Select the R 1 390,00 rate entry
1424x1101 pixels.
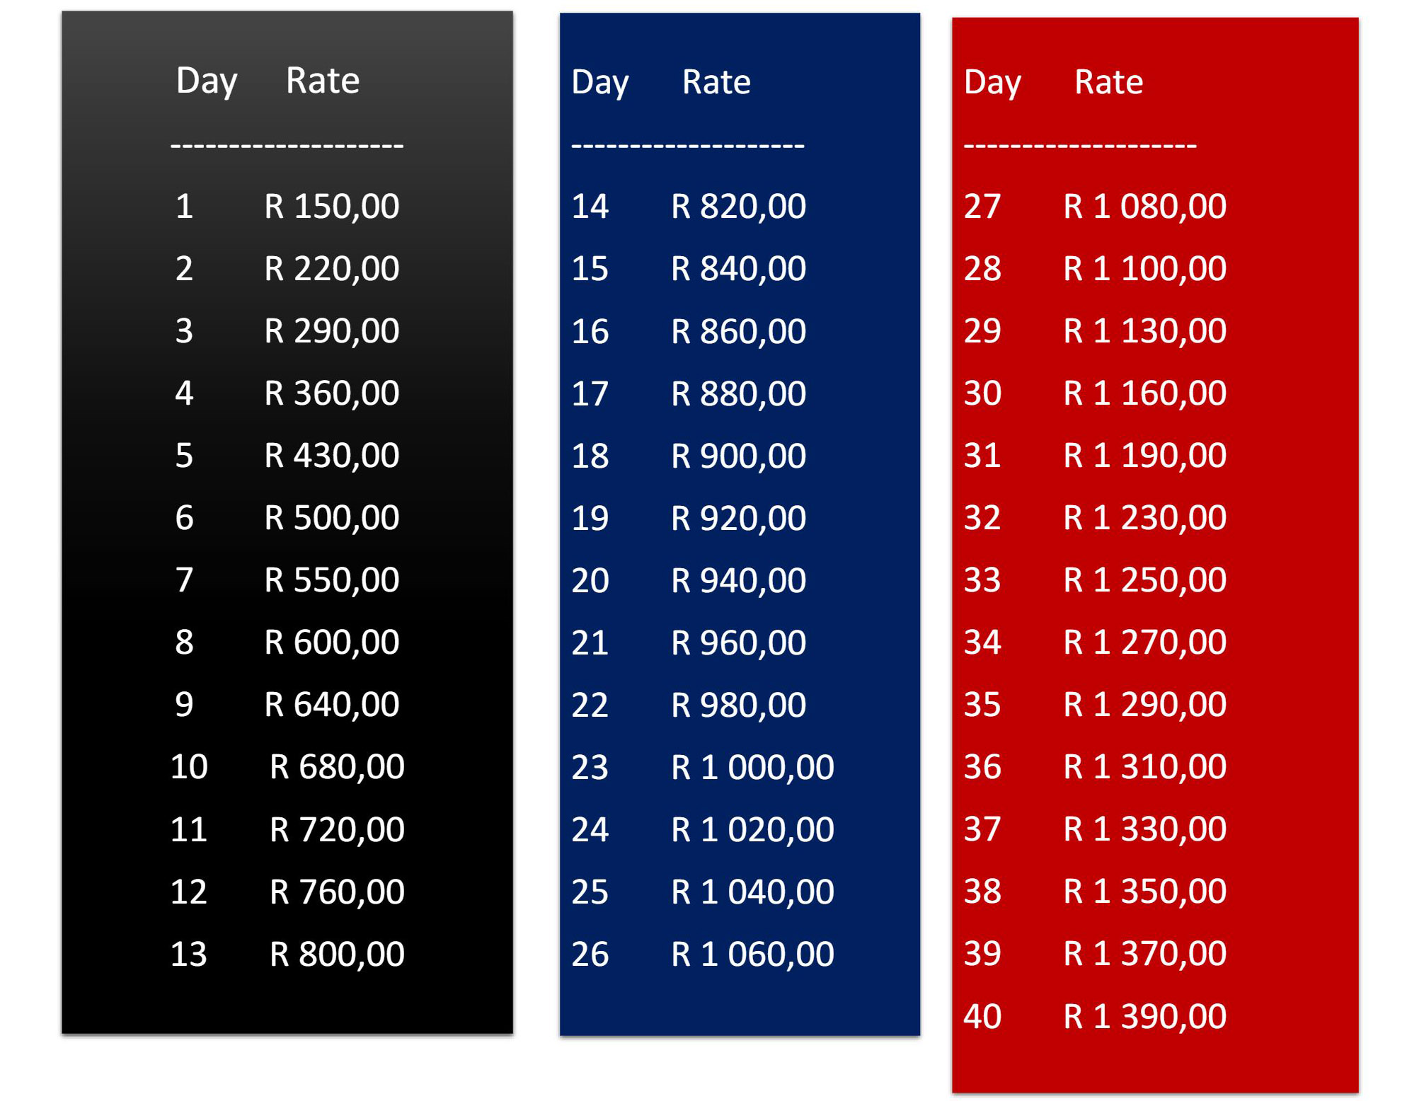pos(1144,1017)
